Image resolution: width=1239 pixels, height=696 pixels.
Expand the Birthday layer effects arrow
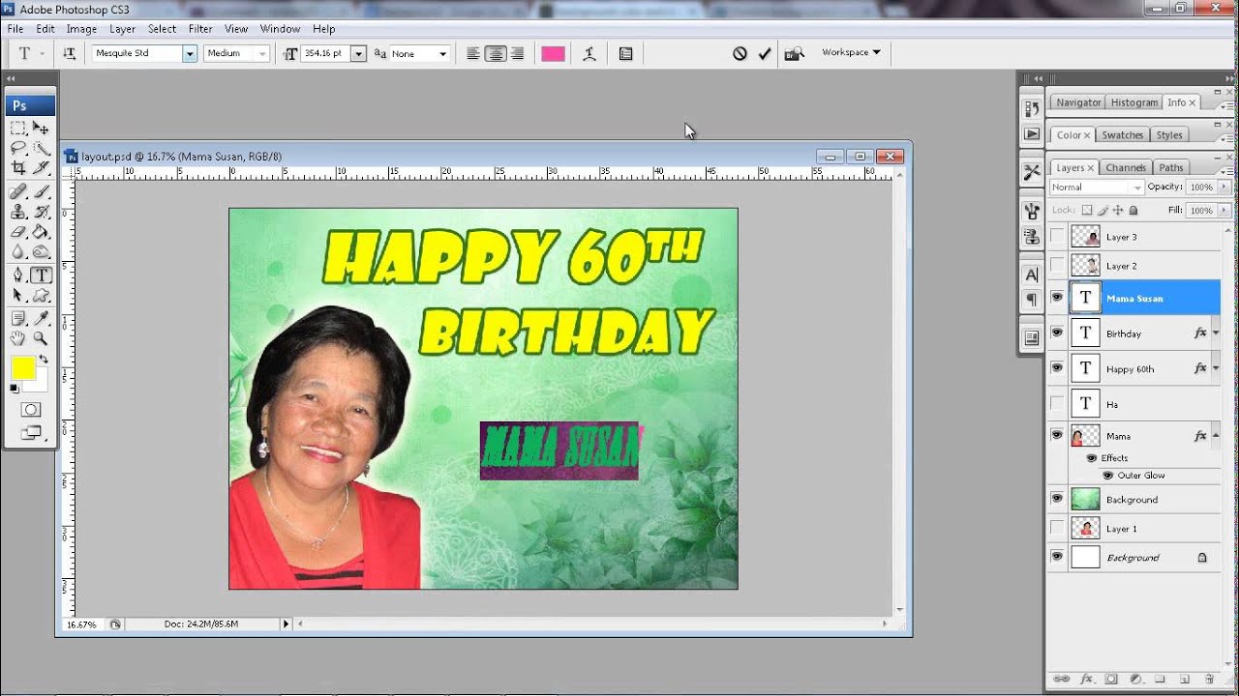(1216, 333)
